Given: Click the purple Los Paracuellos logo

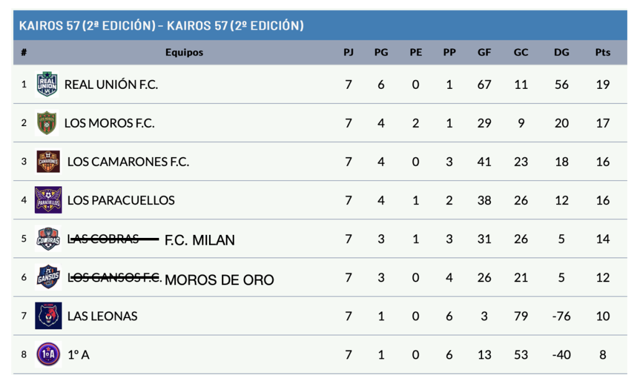Looking at the screenshot, I should (49, 200).
